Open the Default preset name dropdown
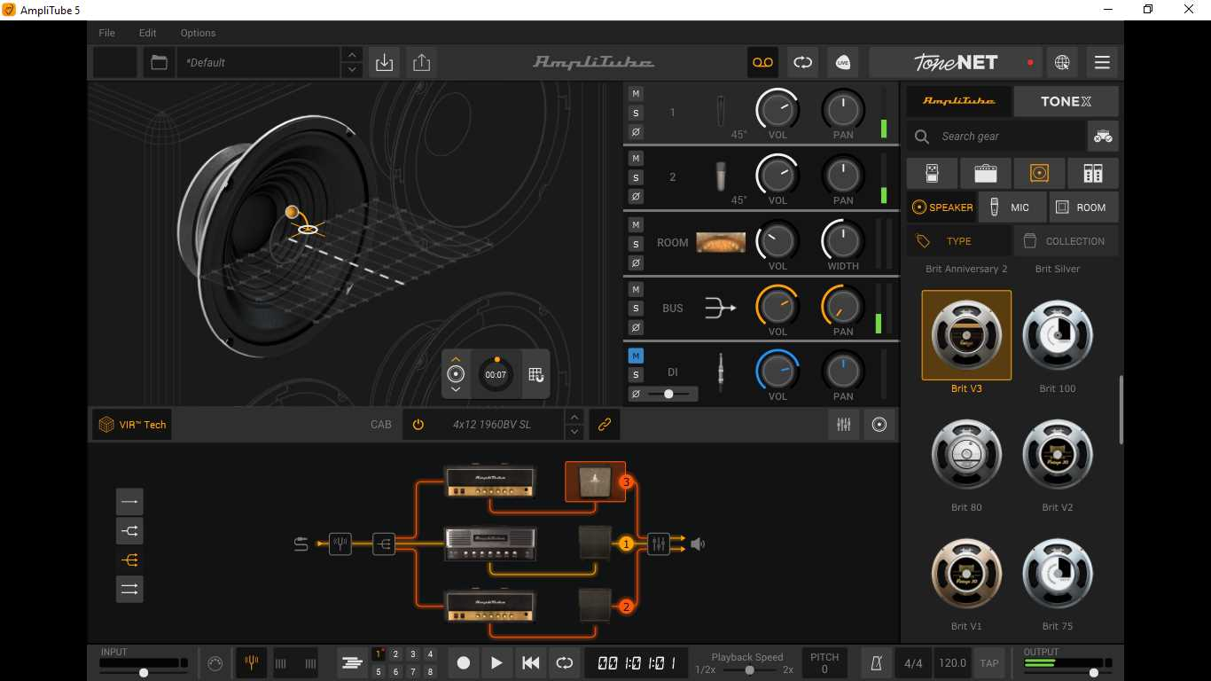 258,63
